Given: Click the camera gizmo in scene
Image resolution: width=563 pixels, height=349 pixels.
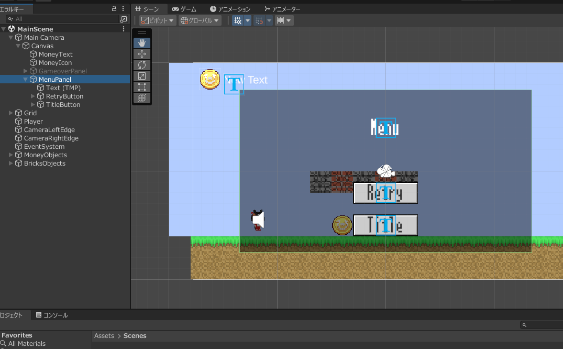Looking at the screenshot, I should 385,171.
